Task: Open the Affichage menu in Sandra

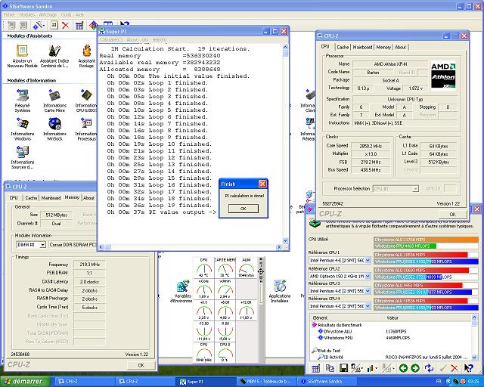Action: click(48, 14)
